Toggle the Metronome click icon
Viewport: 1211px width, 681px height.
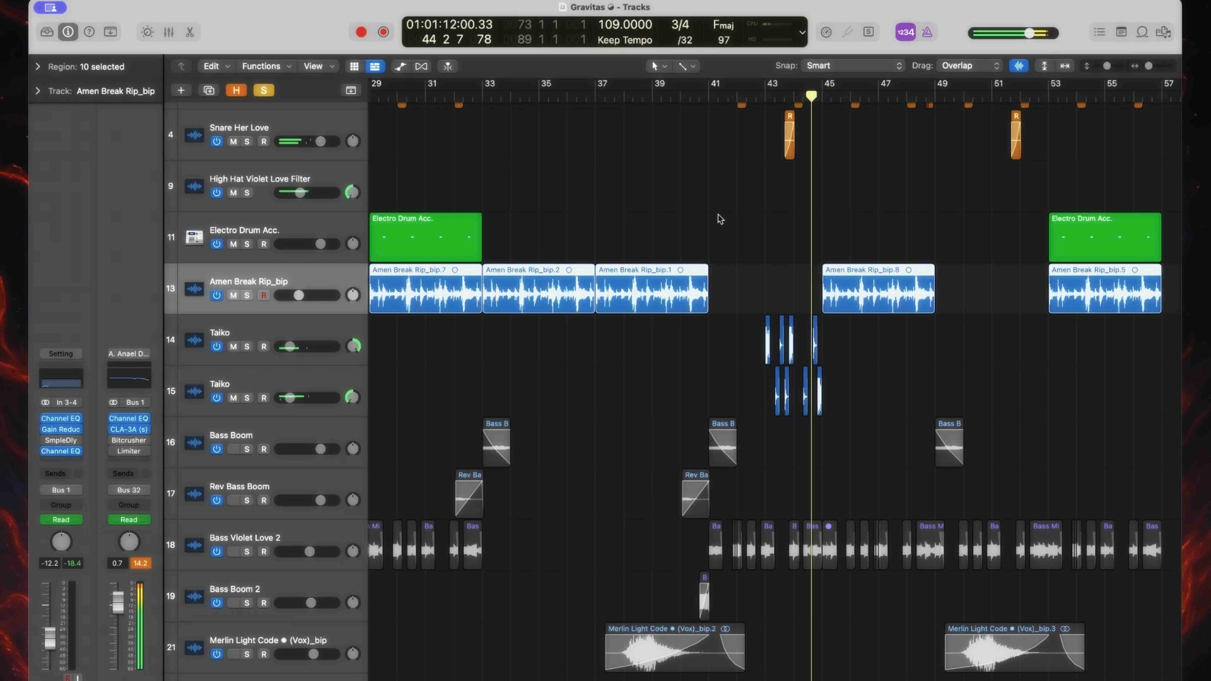click(x=927, y=32)
